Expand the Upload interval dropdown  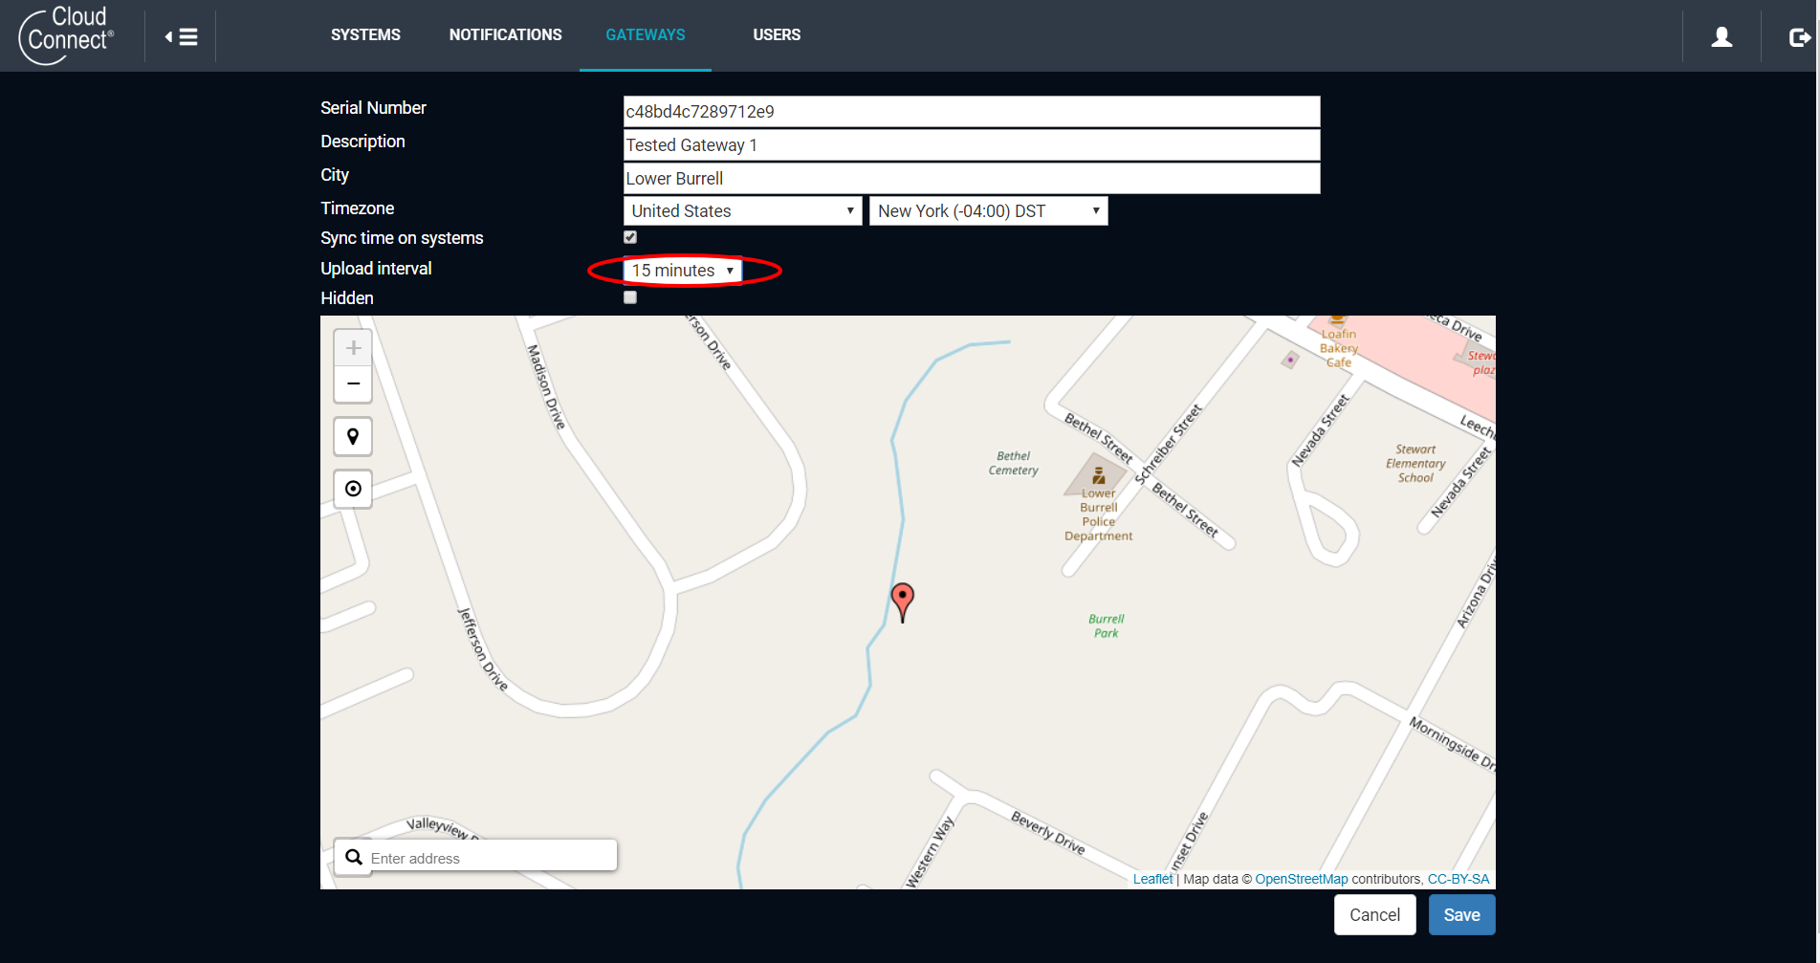[x=683, y=271]
